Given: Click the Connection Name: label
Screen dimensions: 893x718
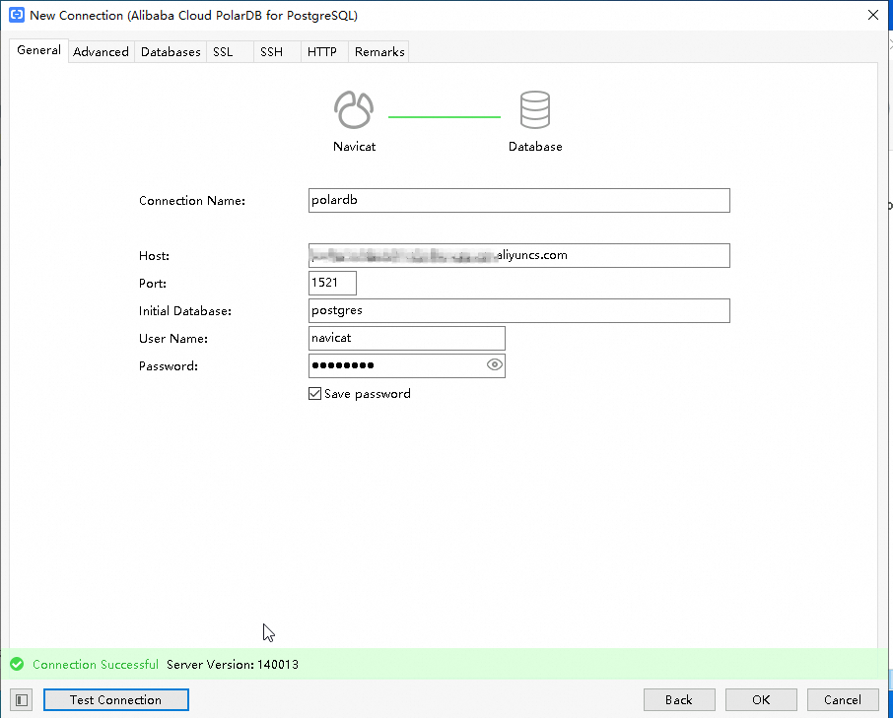Looking at the screenshot, I should [x=192, y=200].
